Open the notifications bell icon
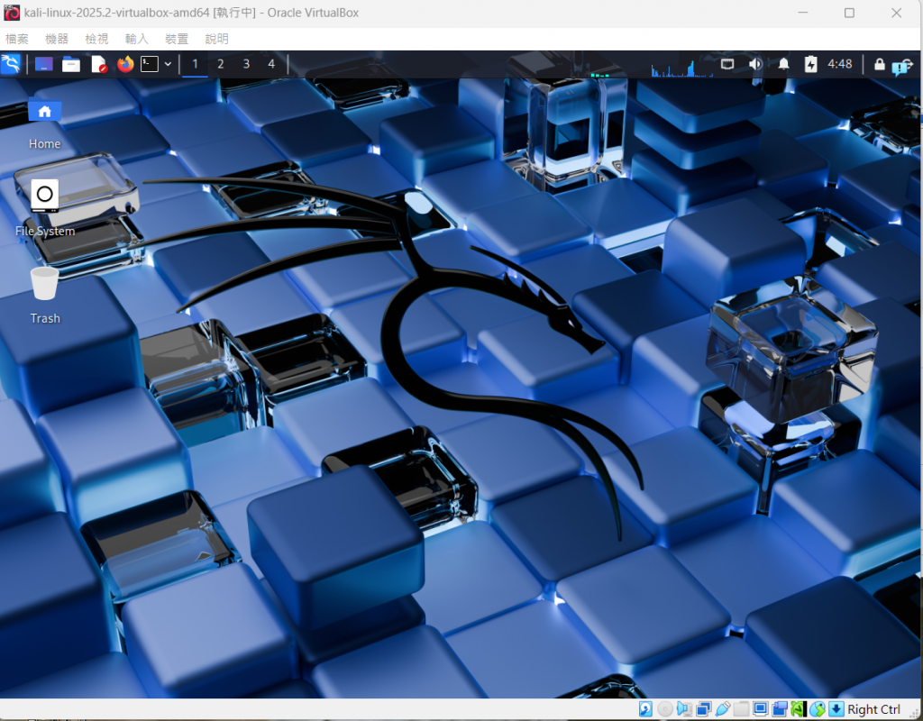 pyautogui.click(x=783, y=64)
